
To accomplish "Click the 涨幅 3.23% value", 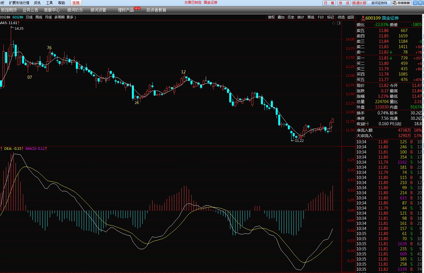I will click(x=383, y=96).
